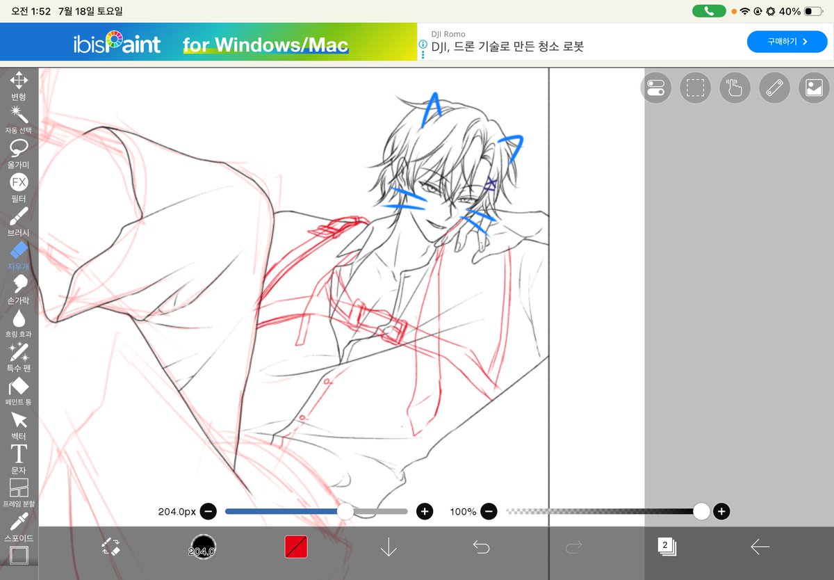Decrease brush thickness with minus button
This screenshot has height=580, width=834.
tap(208, 512)
